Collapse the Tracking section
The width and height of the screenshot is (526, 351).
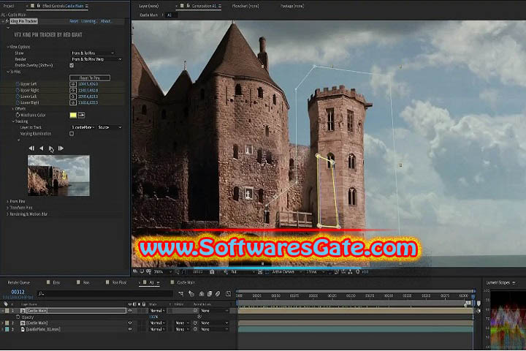[x=13, y=121]
